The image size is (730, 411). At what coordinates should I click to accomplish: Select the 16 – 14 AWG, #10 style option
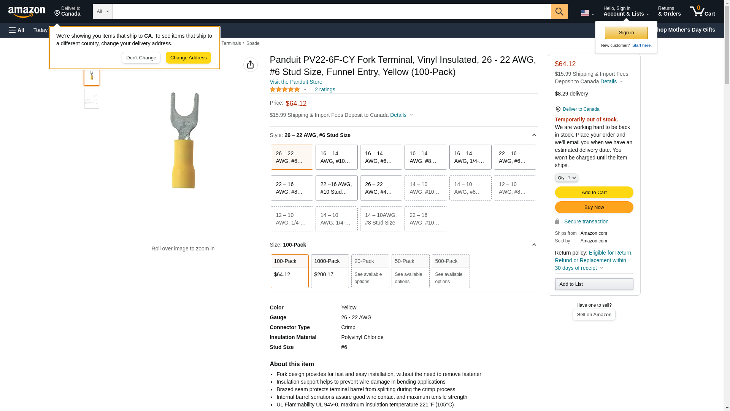pyautogui.click(x=336, y=157)
